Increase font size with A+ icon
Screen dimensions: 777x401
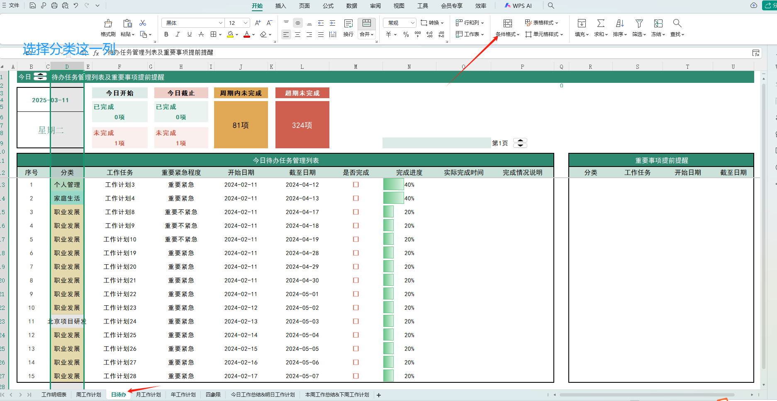click(258, 23)
